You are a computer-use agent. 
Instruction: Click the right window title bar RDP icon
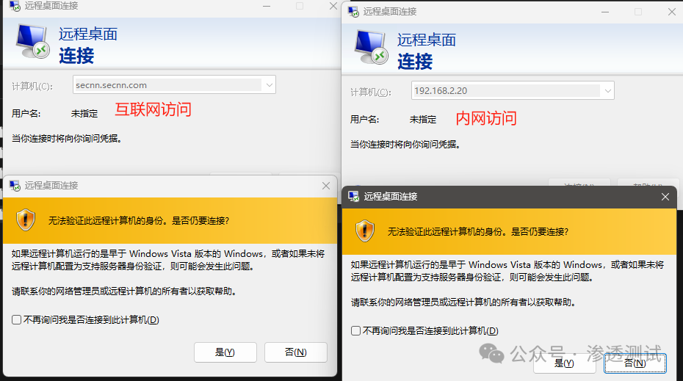tap(353, 12)
